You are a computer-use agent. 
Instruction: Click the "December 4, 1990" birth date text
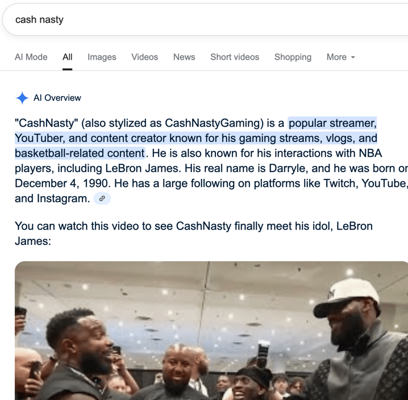63,184
